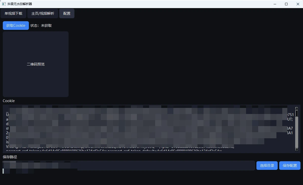This screenshot has width=303, height=185.
Task: Switch to the 单视频下载 tab
Action: click(x=13, y=13)
